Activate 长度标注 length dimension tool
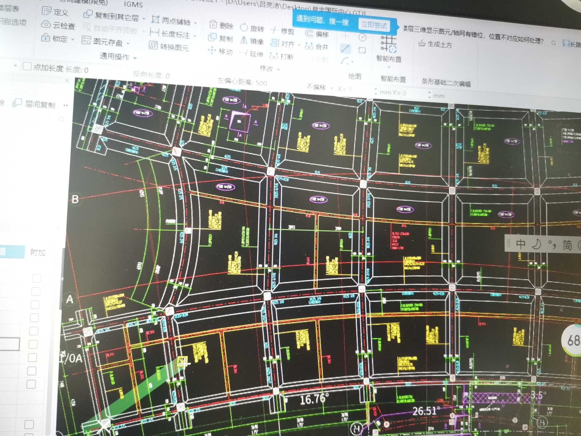Image resolution: width=581 pixels, height=436 pixels. 170,34
